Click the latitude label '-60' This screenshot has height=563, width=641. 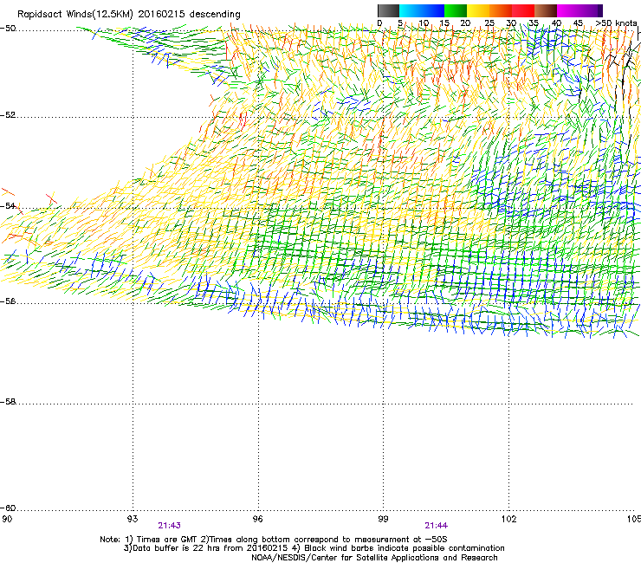[8, 508]
